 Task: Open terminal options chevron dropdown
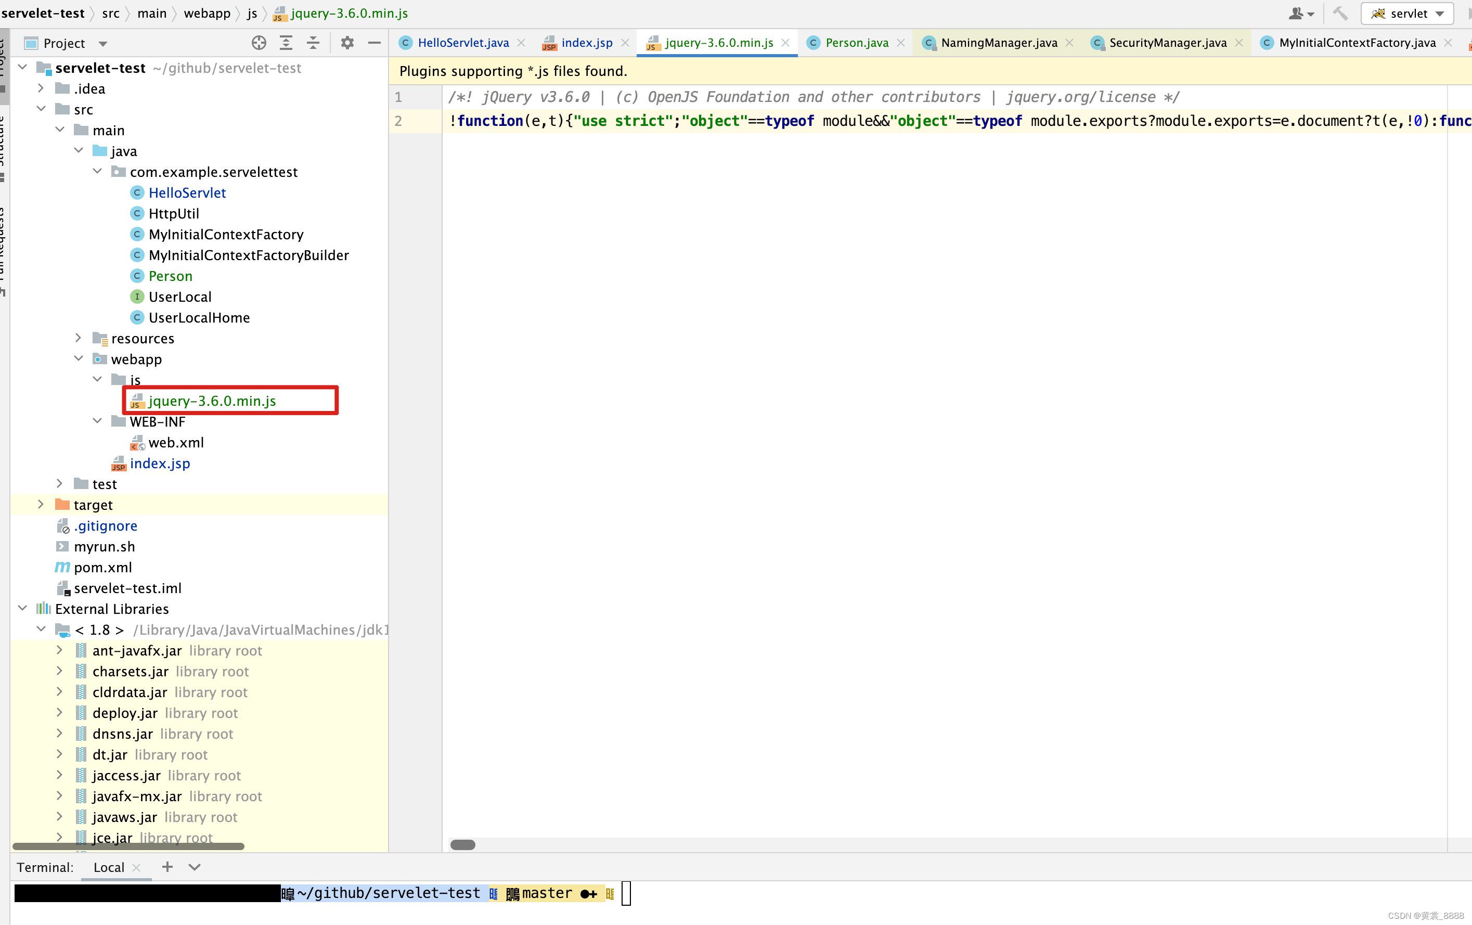[x=195, y=866]
